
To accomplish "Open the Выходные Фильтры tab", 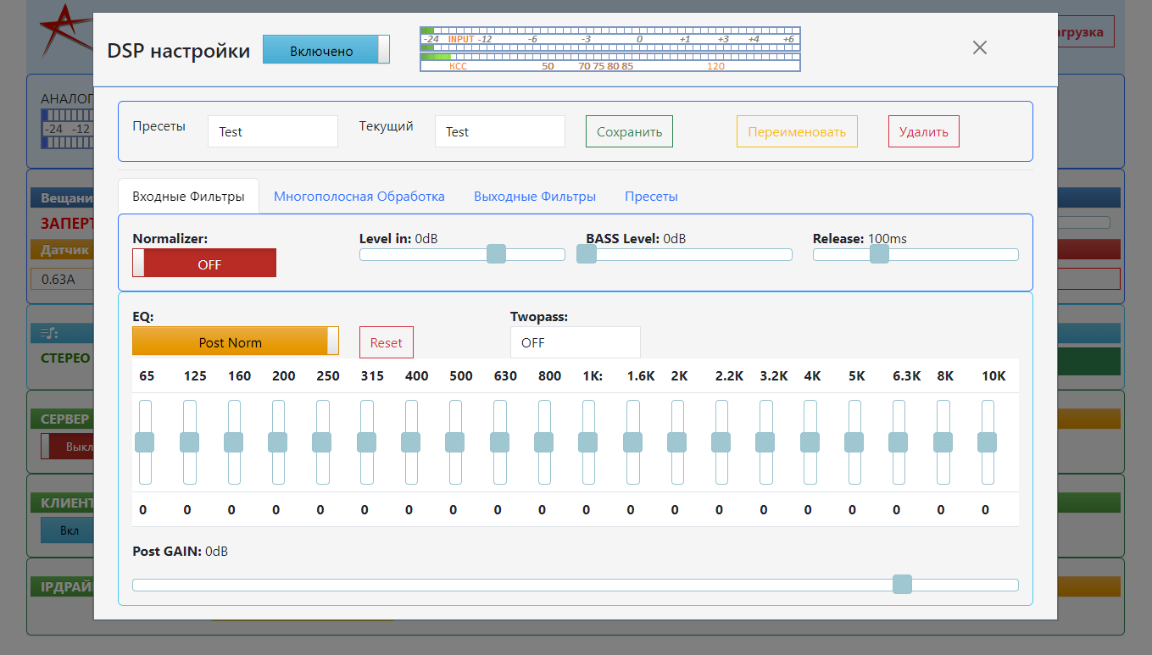I will [534, 197].
